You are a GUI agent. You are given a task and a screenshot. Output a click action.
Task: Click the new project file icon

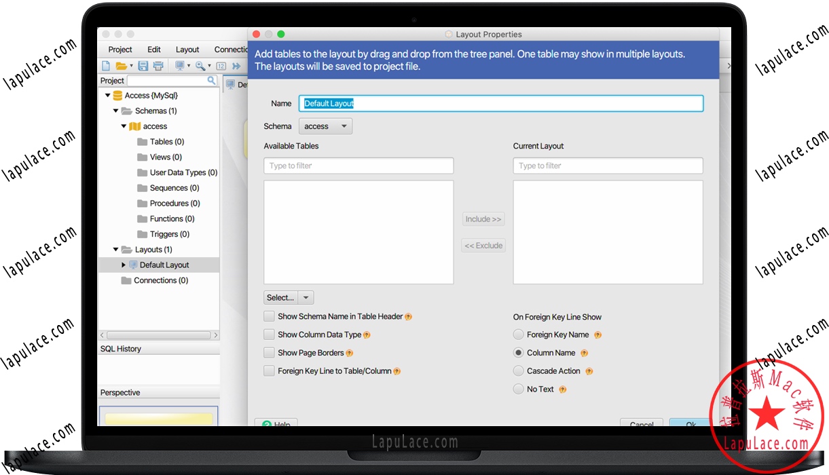pos(106,66)
